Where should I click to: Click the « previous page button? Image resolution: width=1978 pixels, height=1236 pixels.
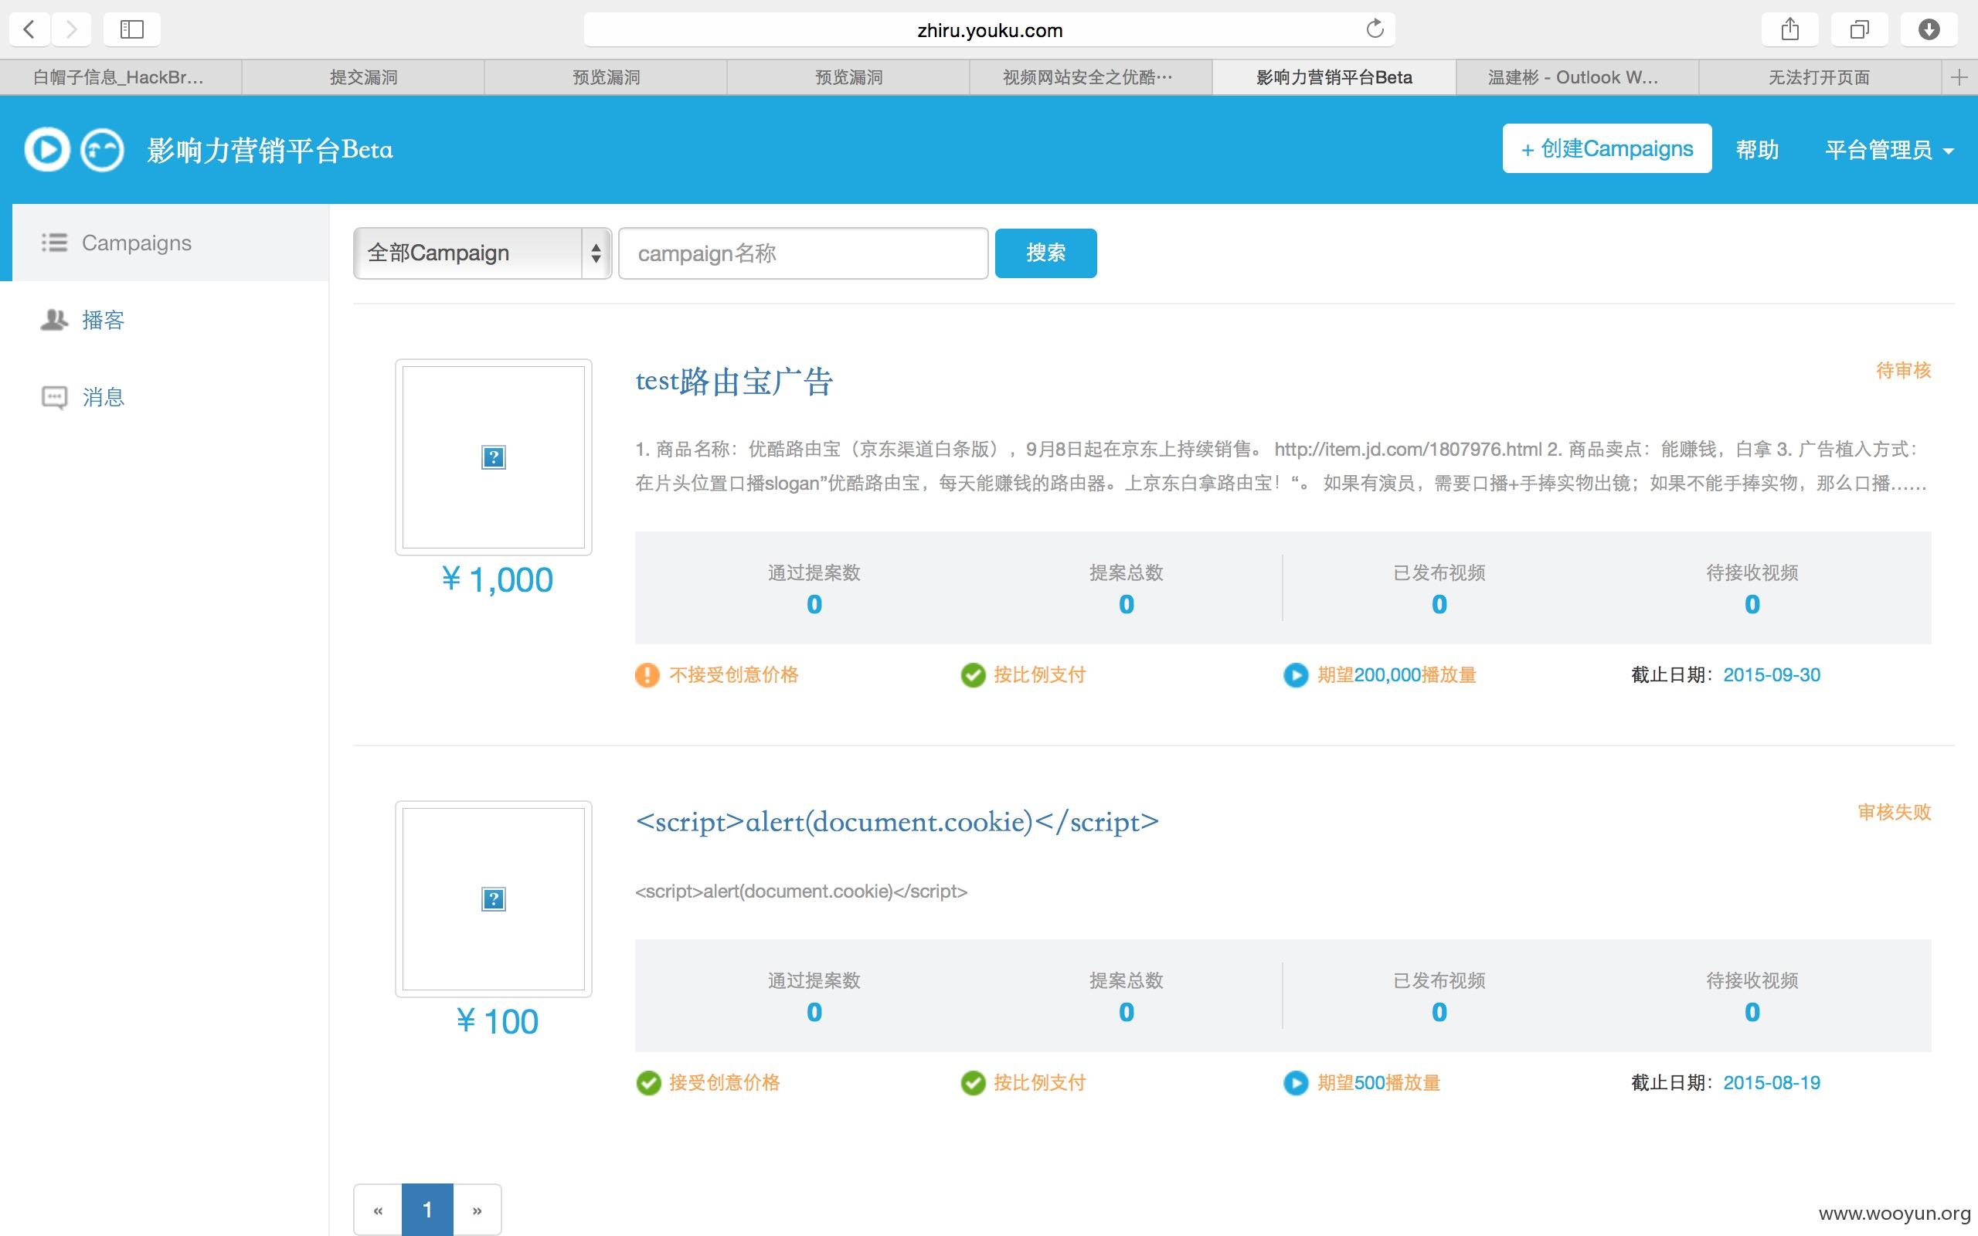pyautogui.click(x=378, y=1210)
